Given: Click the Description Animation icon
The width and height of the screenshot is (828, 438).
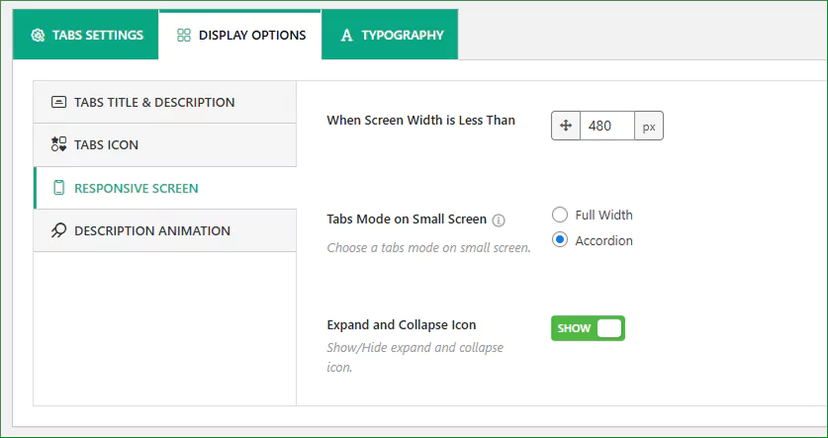Looking at the screenshot, I should [x=58, y=230].
